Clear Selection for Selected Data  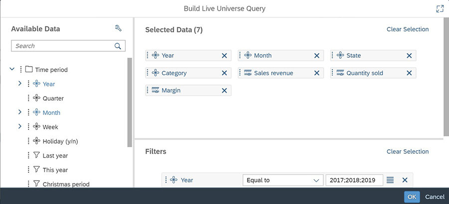408,29
